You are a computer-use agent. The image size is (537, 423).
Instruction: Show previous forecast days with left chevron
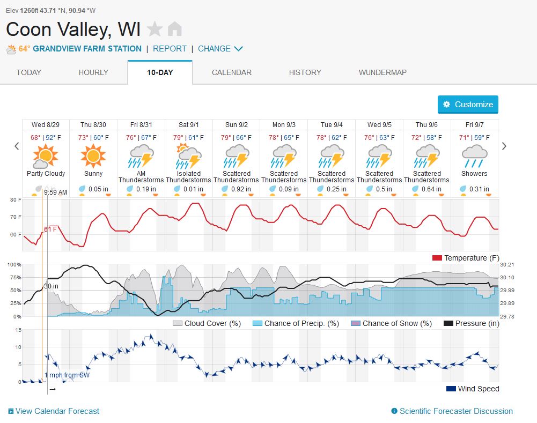point(17,146)
